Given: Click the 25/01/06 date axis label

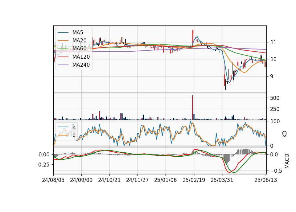Looking at the screenshot, I should coord(166,180).
